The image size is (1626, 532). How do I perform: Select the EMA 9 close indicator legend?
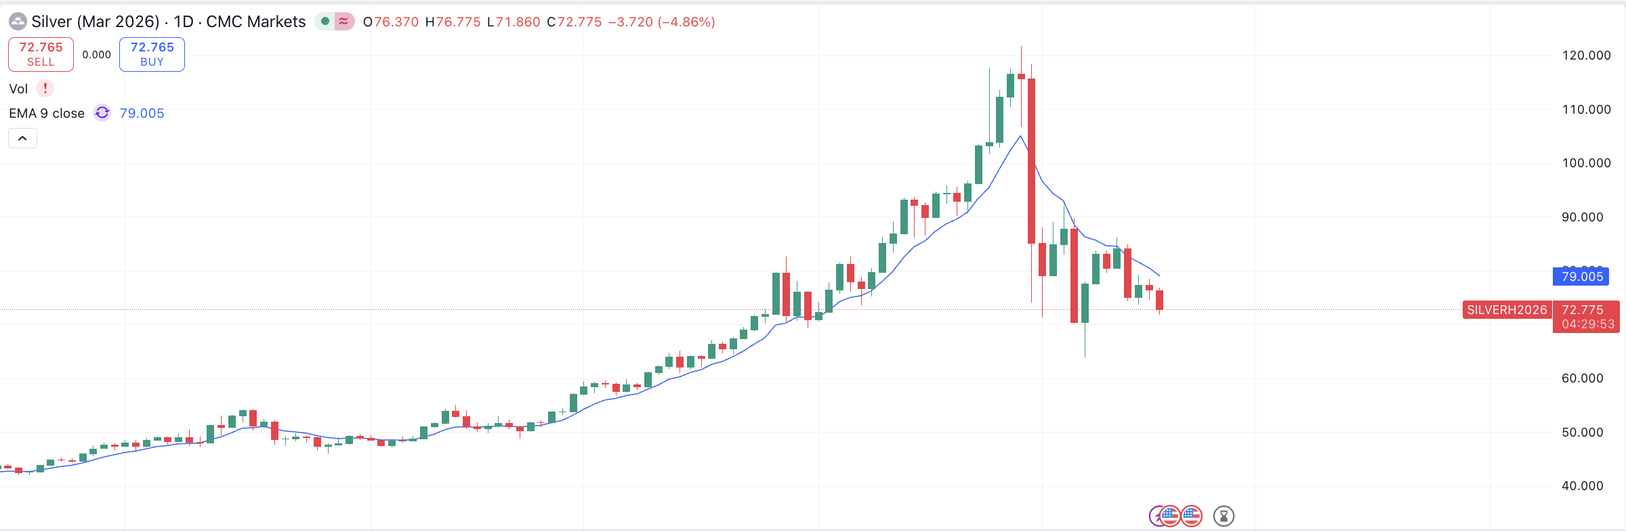point(47,113)
